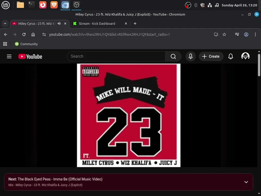
Task: Open the YouTube guide hamburger menu
Action: point(9,57)
